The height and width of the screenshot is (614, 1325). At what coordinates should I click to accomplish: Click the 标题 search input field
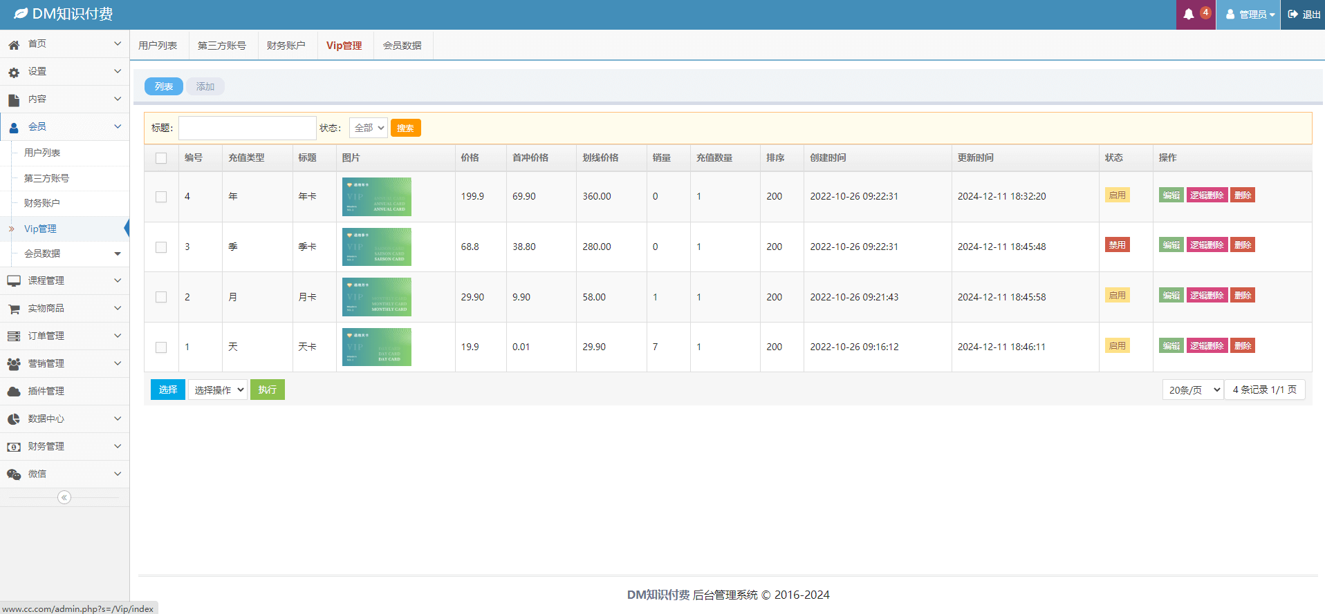[248, 128]
